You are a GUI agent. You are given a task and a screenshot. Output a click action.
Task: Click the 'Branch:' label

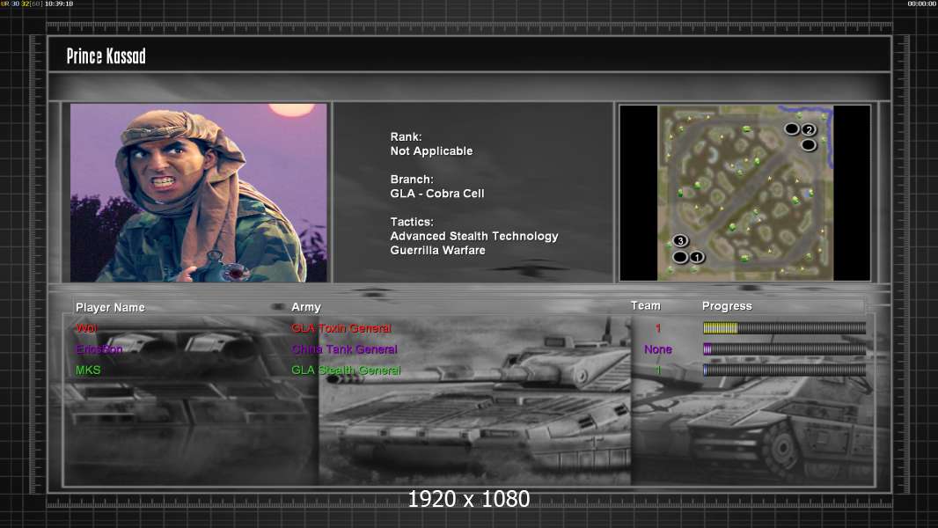coord(412,180)
